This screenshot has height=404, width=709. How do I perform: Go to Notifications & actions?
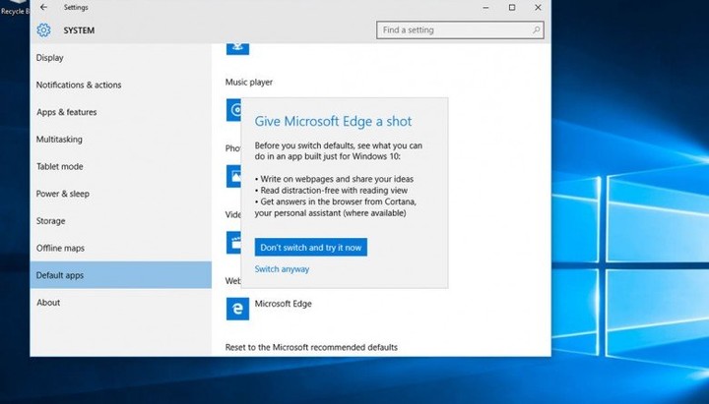pos(79,86)
